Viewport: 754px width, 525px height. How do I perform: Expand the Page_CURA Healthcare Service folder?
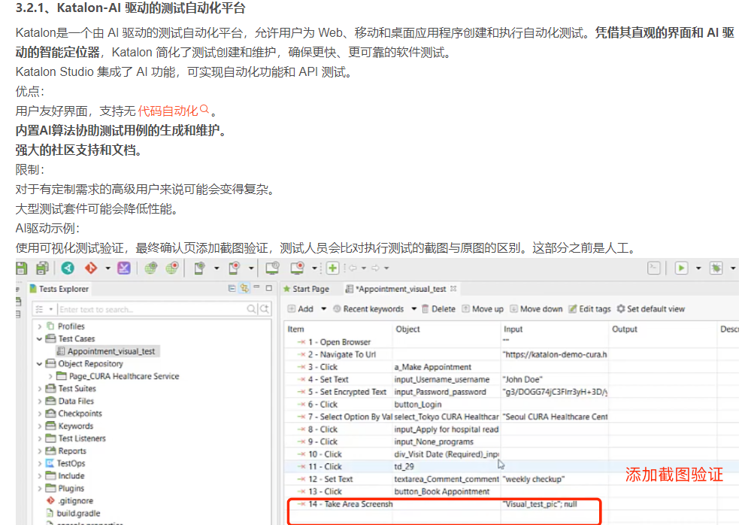point(50,376)
